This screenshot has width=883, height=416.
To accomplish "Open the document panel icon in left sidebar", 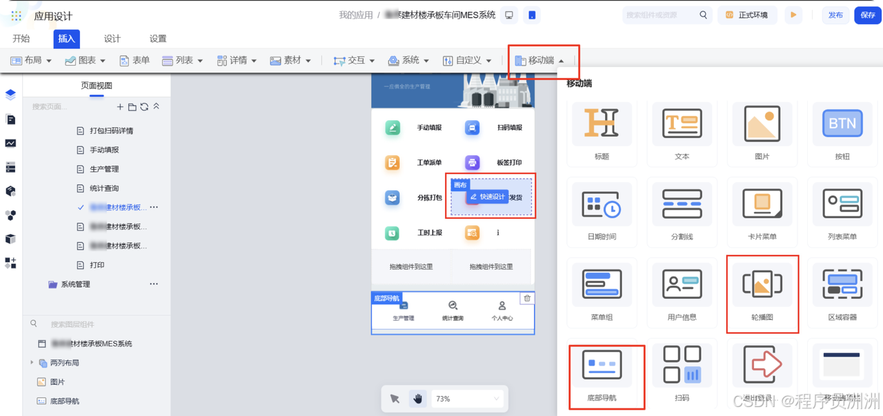I will click(10, 119).
